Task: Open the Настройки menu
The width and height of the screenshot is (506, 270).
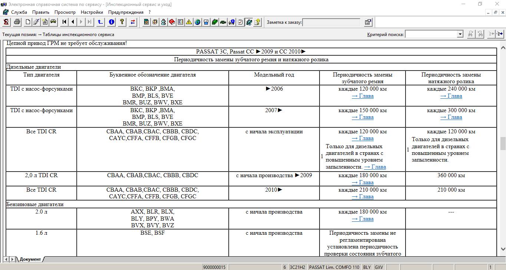Action: pos(92,12)
